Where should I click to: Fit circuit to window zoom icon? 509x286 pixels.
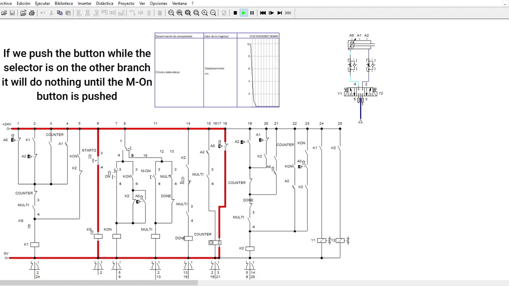[188, 13]
